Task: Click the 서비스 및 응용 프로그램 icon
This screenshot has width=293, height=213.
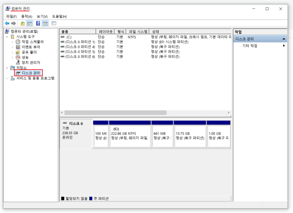Action: point(12,78)
